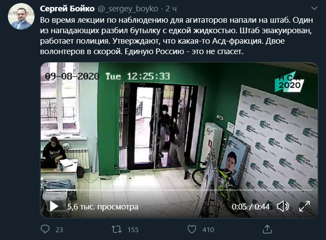Click the НСК 2020 logo in video
The image size is (326, 240).
(x=289, y=82)
